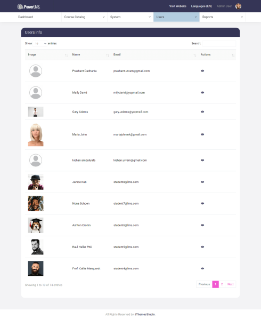Click the PowerLMS logo
The width and height of the screenshot is (261, 320).
point(29,6)
